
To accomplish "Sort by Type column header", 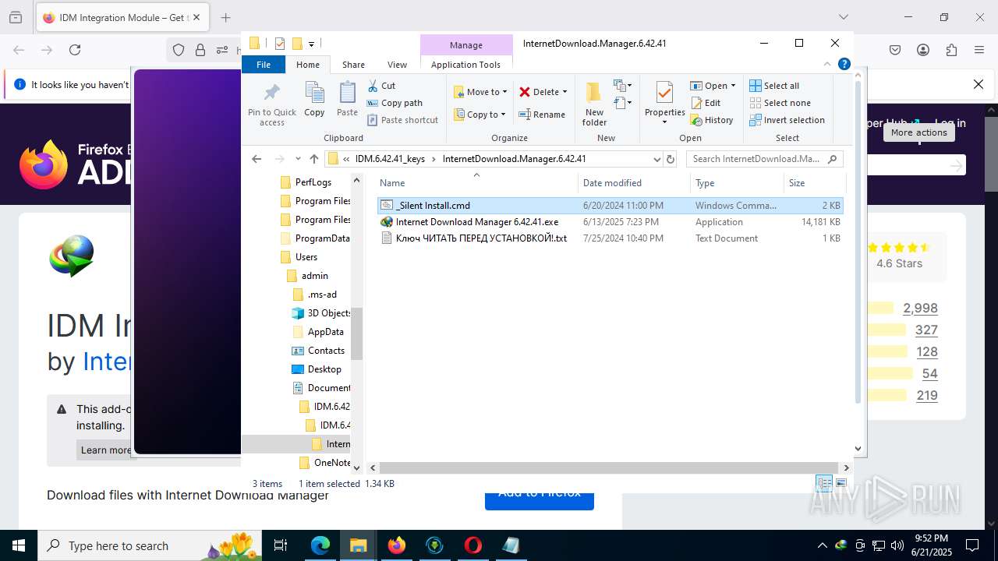I will coord(738,183).
